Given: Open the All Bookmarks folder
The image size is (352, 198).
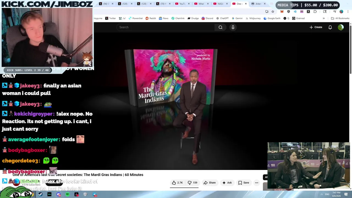Looking at the screenshot, I should point(340,18).
